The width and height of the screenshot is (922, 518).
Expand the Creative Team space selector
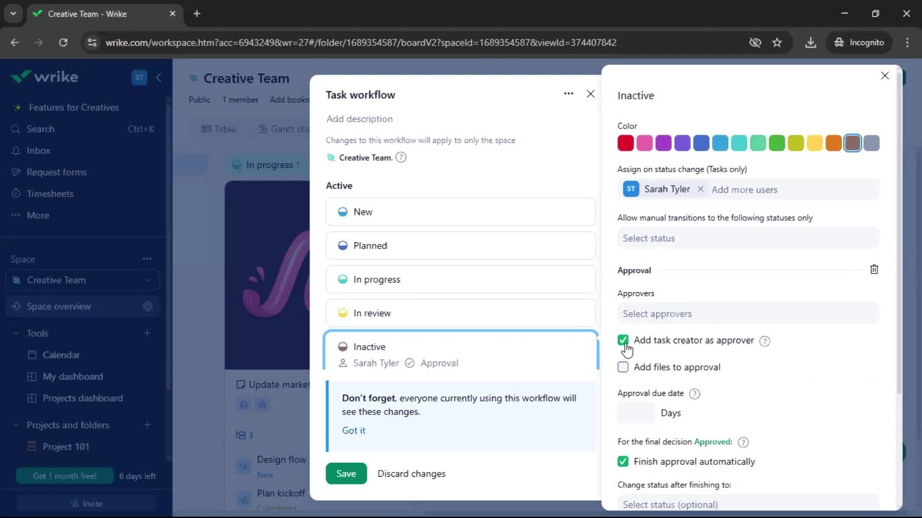click(x=83, y=280)
